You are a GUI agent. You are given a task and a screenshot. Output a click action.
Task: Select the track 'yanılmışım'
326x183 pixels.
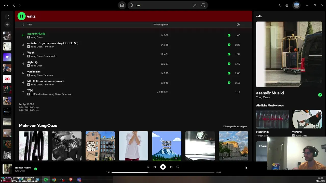[34, 72]
